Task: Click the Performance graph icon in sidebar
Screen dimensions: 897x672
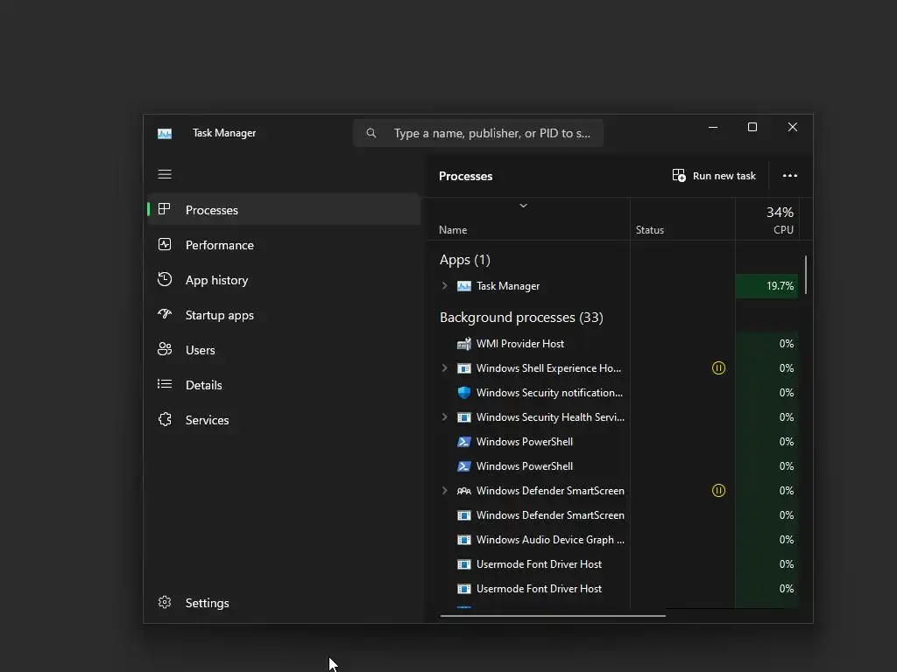Action: [x=165, y=245]
